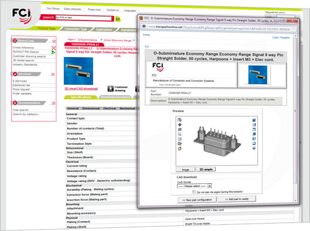Select the Dimensional sub-tab
The height and width of the screenshot is (231, 310).
coord(91,108)
